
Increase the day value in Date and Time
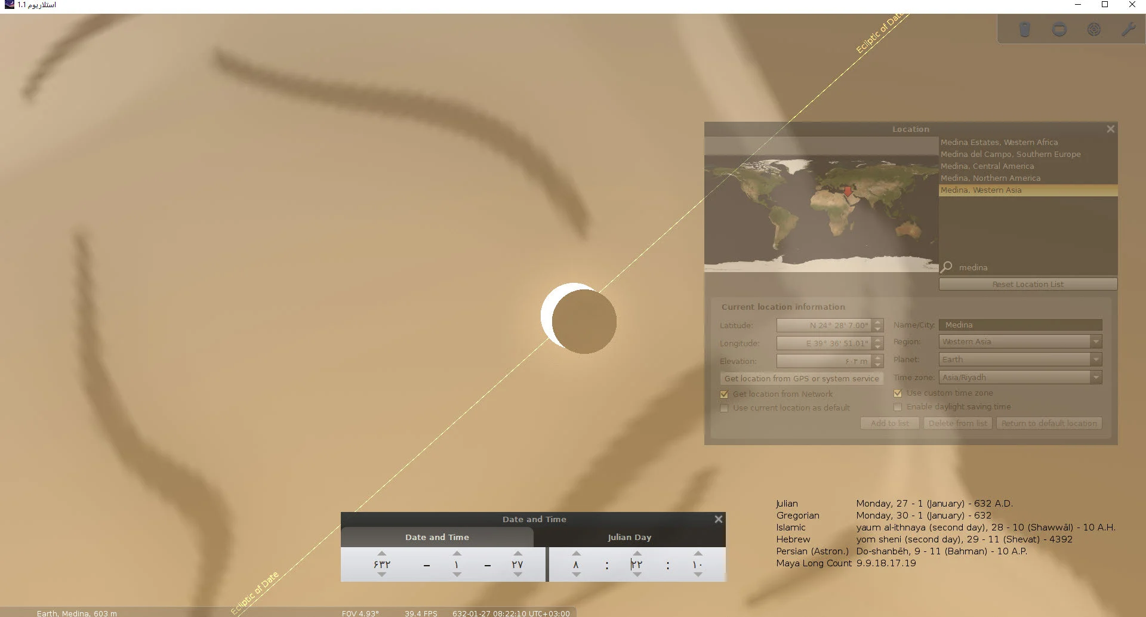pos(517,554)
